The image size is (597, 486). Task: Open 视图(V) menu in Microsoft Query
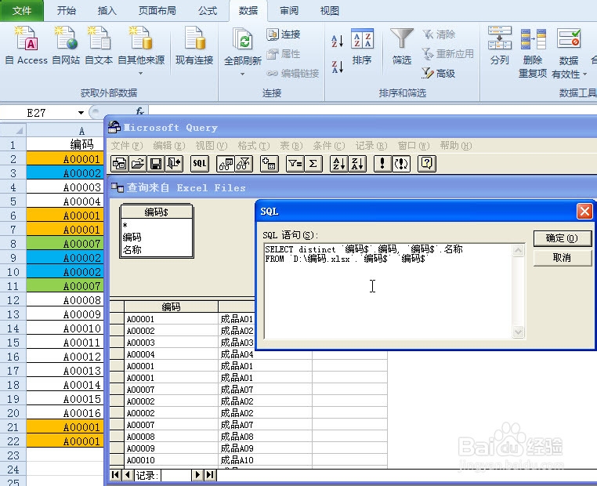(212, 146)
